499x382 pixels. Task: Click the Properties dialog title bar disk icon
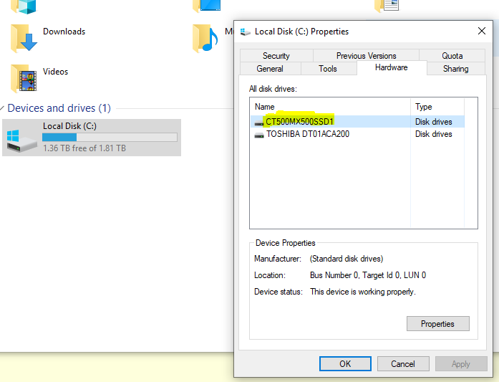coord(245,32)
